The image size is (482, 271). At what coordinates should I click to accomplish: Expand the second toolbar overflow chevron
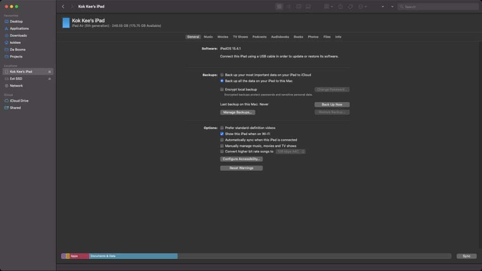392,7
